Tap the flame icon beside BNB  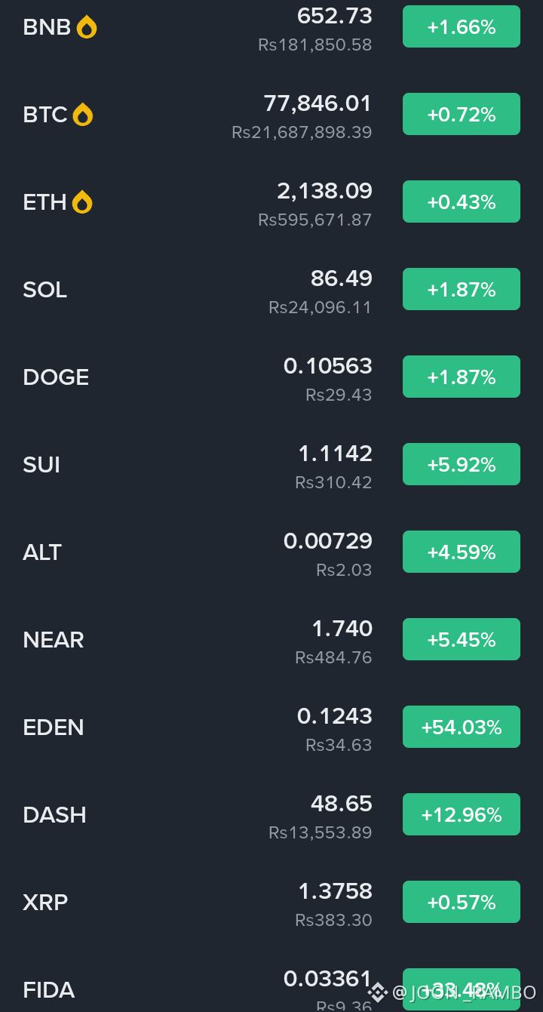pos(87,27)
